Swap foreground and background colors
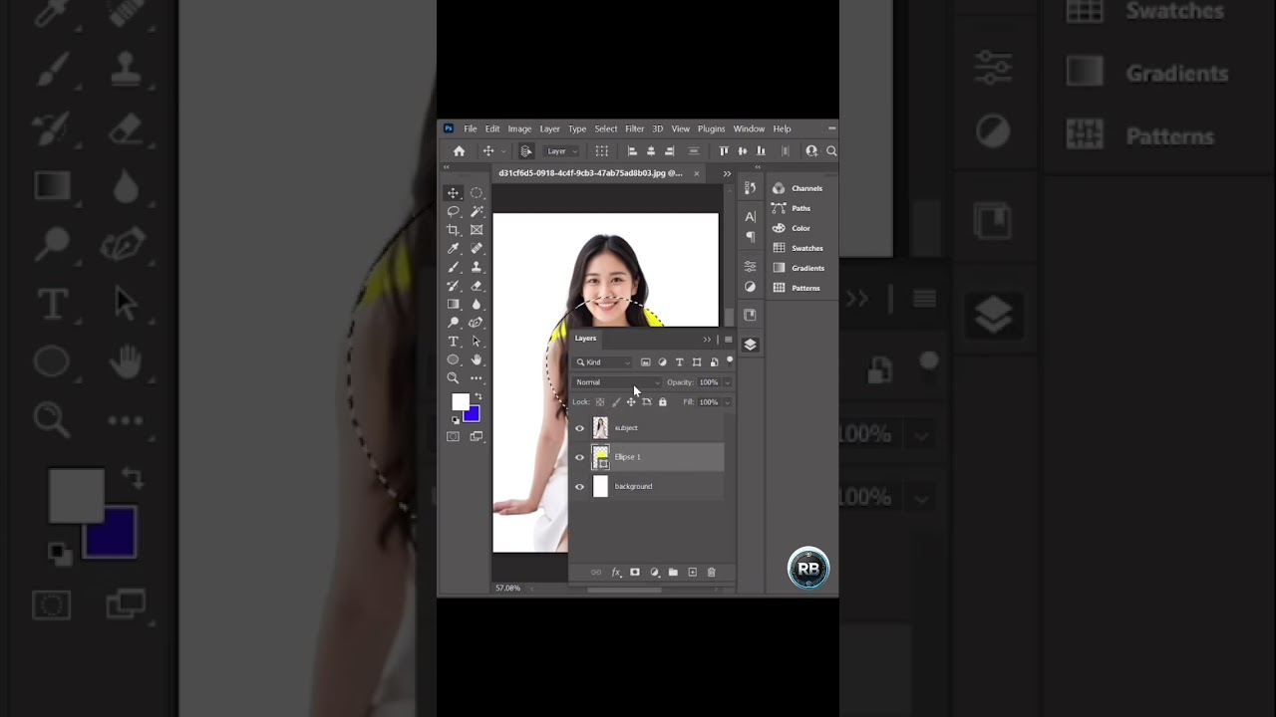The height and width of the screenshot is (717, 1276). coord(478,396)
